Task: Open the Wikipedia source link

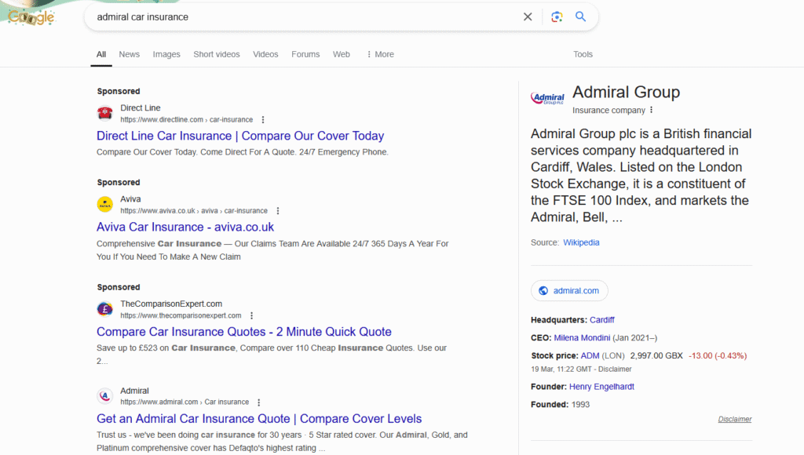Action: click(x=581, y=242)
